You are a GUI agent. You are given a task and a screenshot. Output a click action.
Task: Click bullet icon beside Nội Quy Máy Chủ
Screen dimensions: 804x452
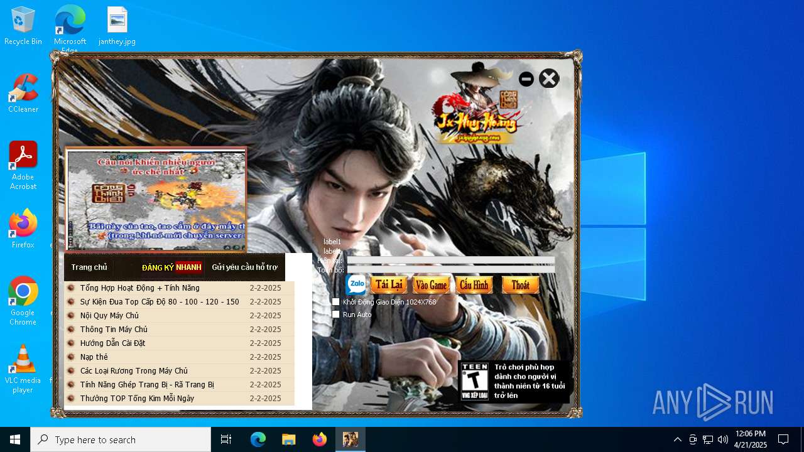click(x=71, y=316)
